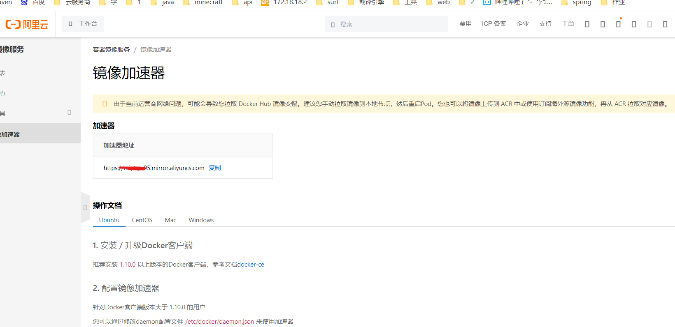The width and height of the screenshot is (675, 327).
Task: Click heading 2. 配置镜像加速器
Action: [126, 288]
